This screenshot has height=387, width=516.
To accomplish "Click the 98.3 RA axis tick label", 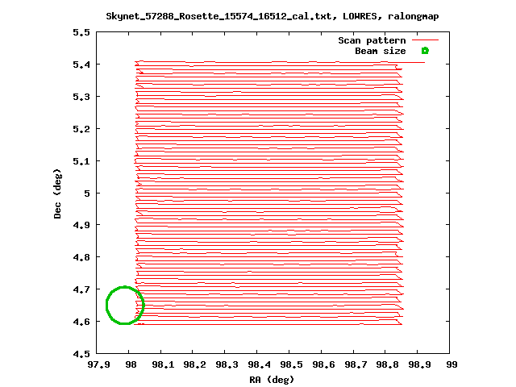I will pyautogui.click(x=227, y=365).
